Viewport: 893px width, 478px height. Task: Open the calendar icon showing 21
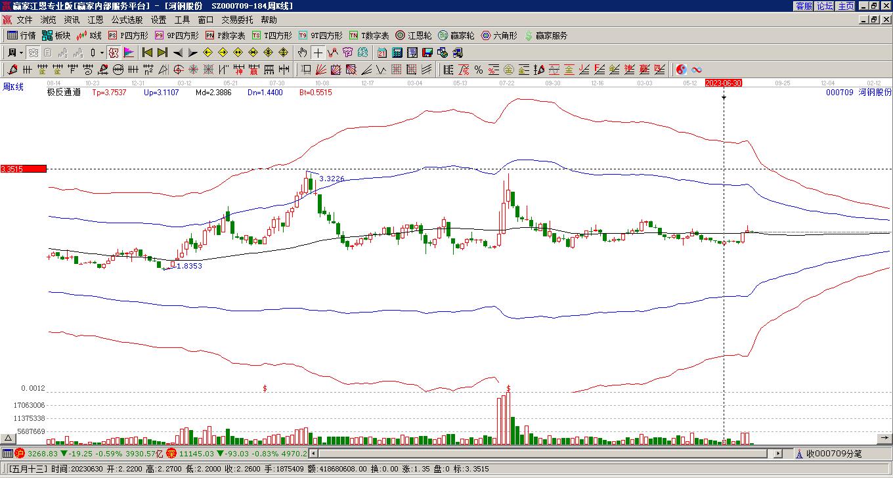click(382, 53)
